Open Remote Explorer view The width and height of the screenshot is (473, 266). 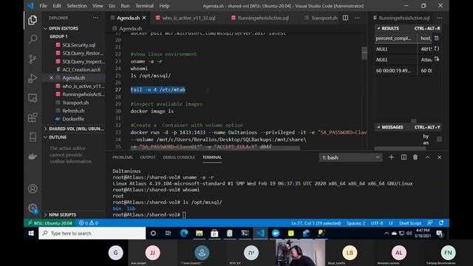(x=33, y=98)
